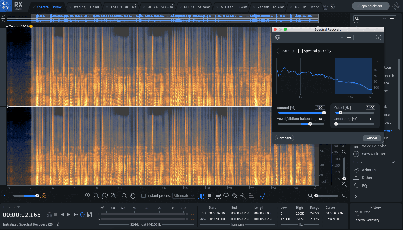Expand the module panel bottom arrow
The width and height of the screenshot is (403, 230).
tap(356, 196)
